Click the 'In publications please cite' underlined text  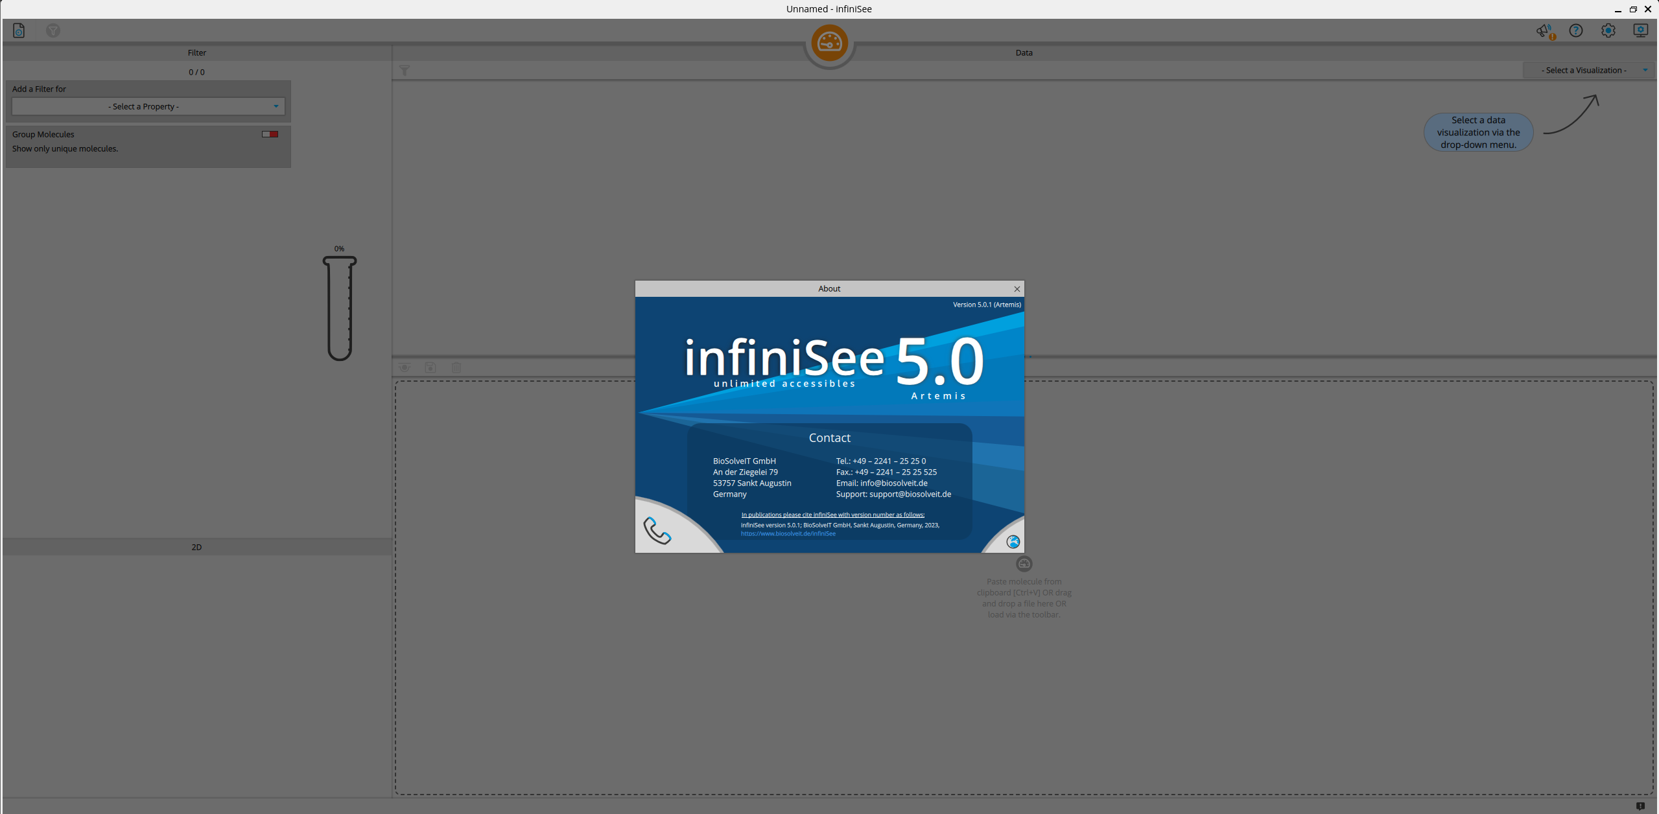(833, 515)
